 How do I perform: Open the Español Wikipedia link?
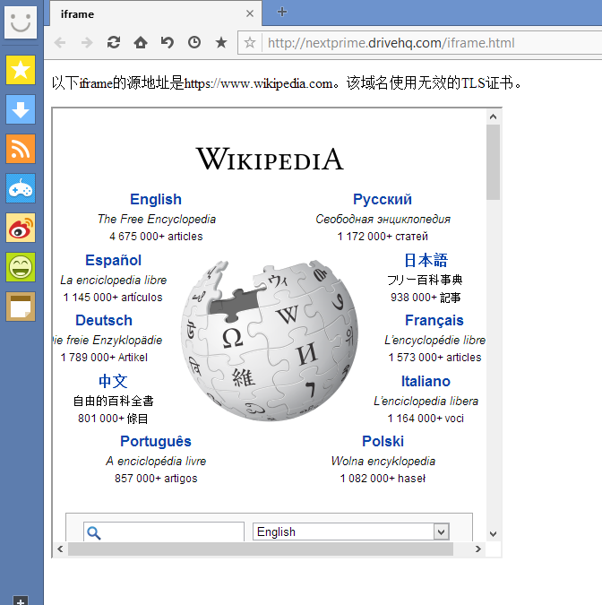pos(114,261)
